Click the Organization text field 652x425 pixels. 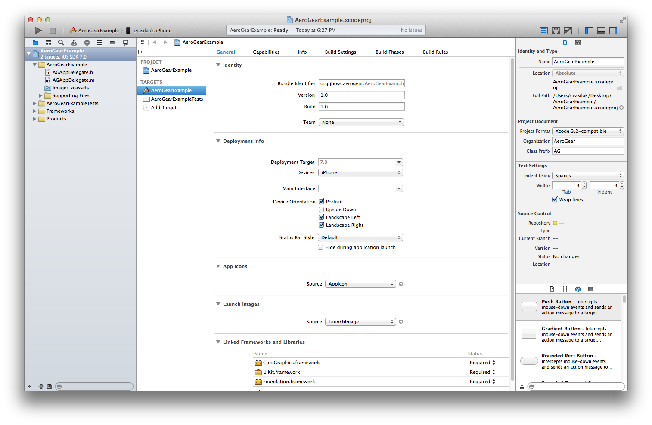pos(588,141)
